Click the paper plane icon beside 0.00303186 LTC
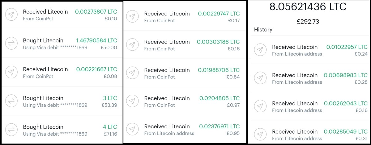This screenshot has width=371, height=145. (x=132, y=45)
